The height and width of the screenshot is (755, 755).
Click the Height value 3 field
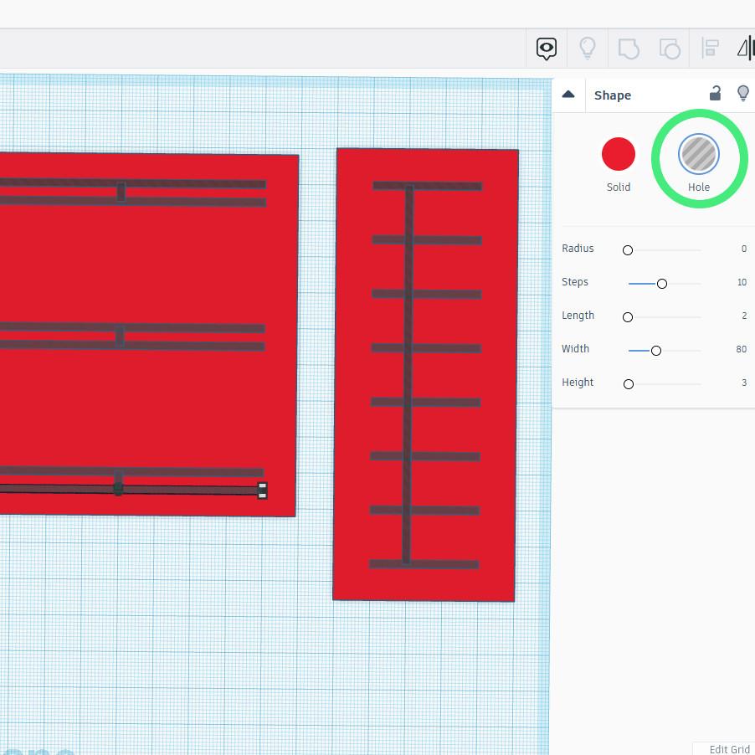pyautogui.click(x=743, y=383)
